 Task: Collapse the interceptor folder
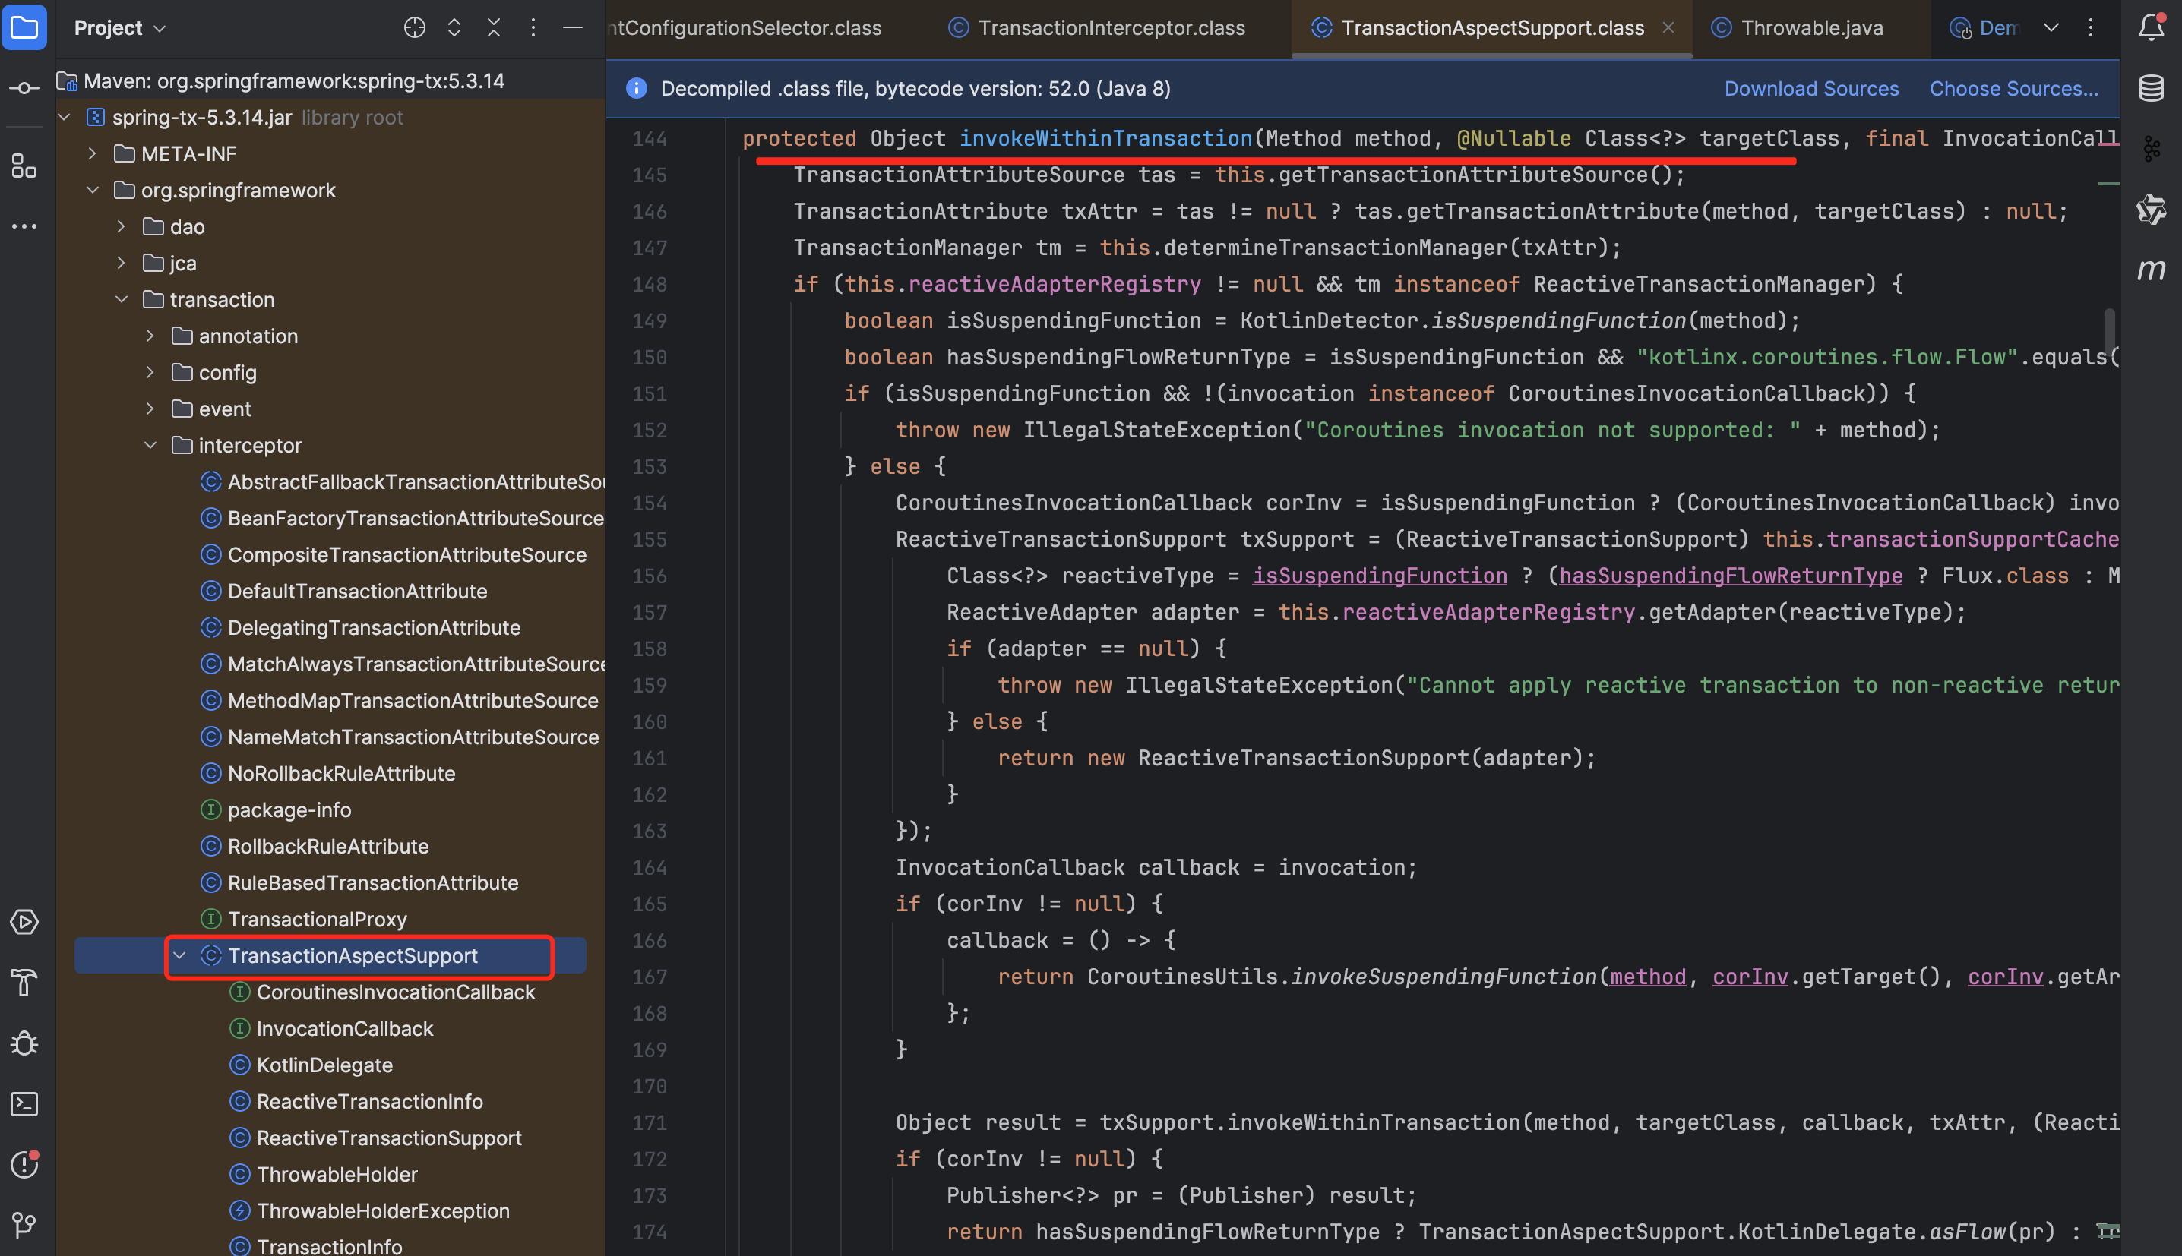click(150, 445)
